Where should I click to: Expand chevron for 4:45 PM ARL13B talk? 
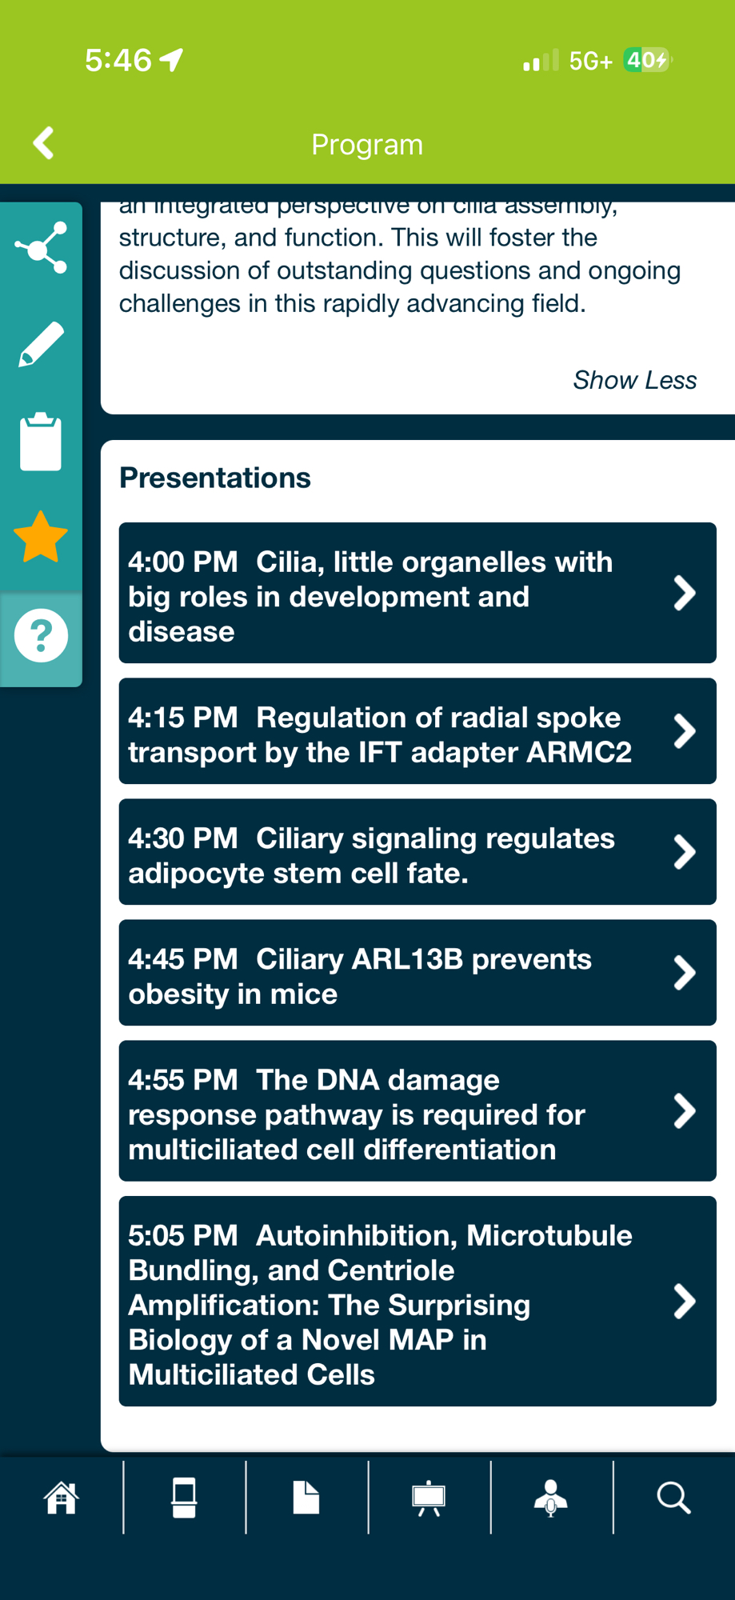(x=685, y=973)
